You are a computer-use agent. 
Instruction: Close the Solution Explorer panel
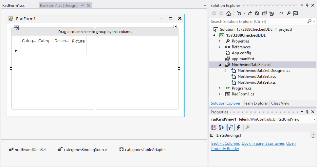313,6
